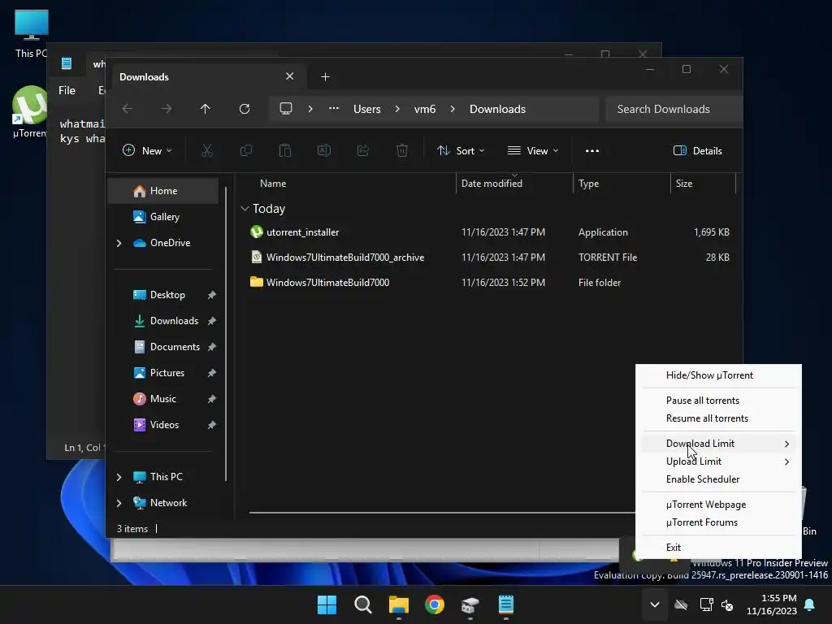
Task: Expand This PC in navigation pane
Action: coord(119,477)
